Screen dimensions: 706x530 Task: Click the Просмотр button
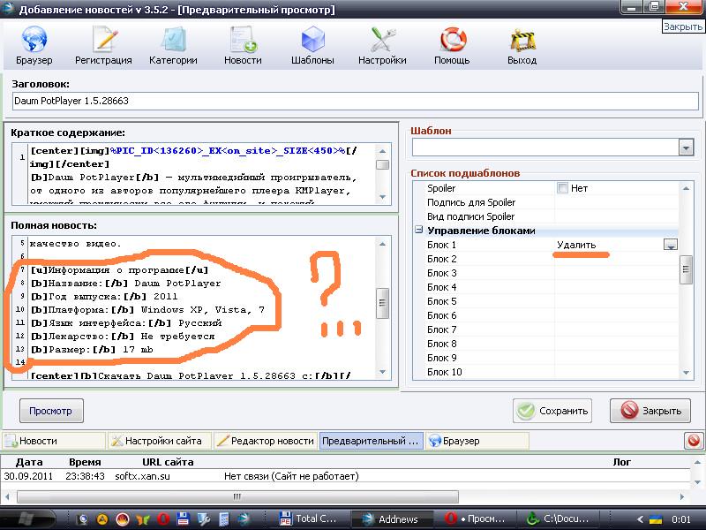tap(51, 411)
